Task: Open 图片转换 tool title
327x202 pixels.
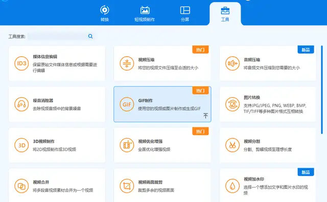Action: point(252,98)
